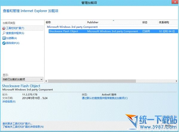This screenshot has height=132, width=179.
Task: Click the horizontal scrollbar right arrow
Action: 176,81
